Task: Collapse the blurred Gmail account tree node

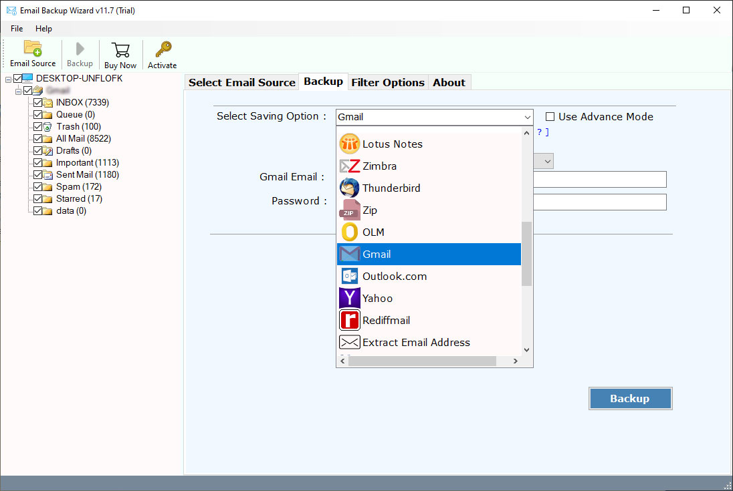Action: (18, 92)
